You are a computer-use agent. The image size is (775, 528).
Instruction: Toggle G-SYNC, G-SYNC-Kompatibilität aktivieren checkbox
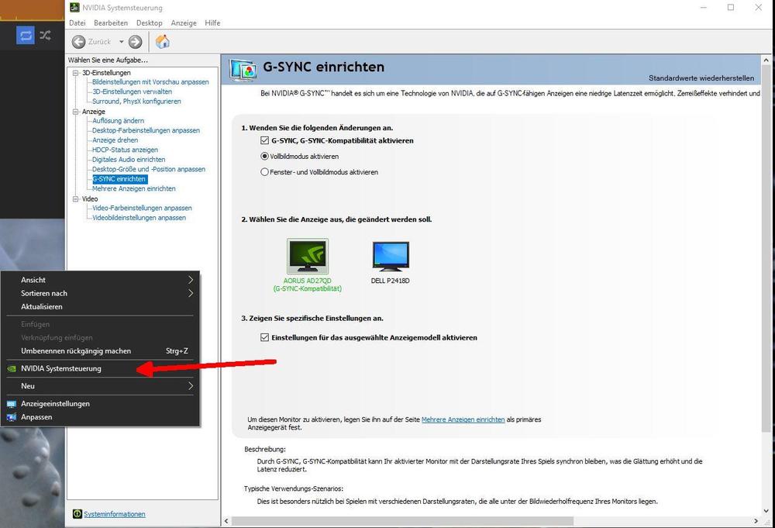tap(264, 141)
